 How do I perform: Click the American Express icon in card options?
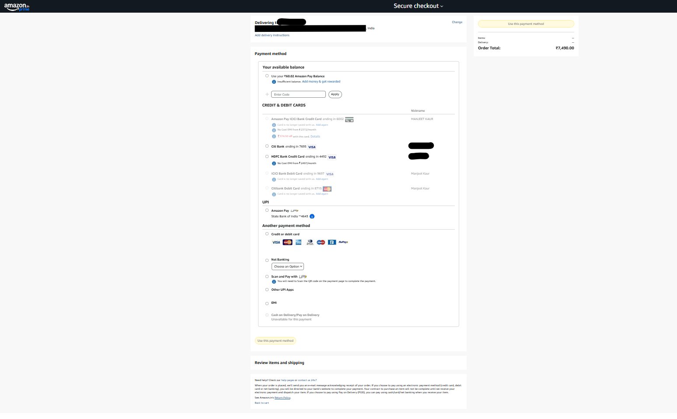[298, 242]
